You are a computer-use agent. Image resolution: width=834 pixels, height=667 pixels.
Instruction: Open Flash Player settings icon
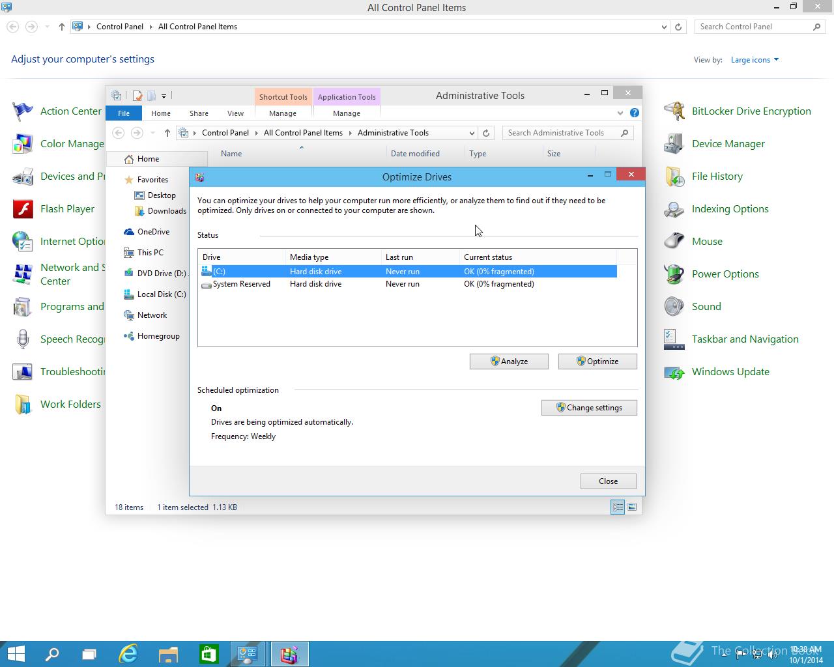pyautogui.click(x=23, y=209)
